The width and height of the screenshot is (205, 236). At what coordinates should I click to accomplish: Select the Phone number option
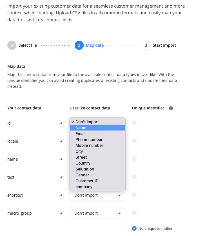89,140
